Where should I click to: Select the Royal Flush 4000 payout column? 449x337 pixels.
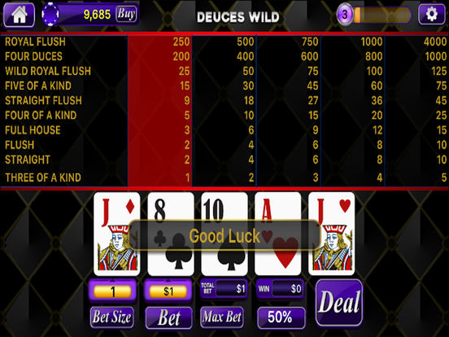point(416,111)
